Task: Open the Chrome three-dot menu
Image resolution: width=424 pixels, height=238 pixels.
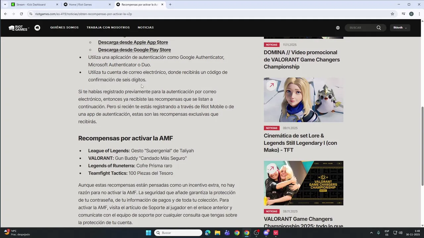Action: (x=419, y=14)
